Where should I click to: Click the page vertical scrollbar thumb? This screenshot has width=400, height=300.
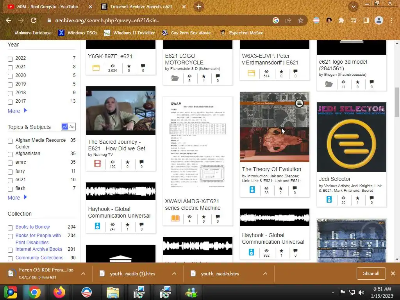[x=397, y=102]
